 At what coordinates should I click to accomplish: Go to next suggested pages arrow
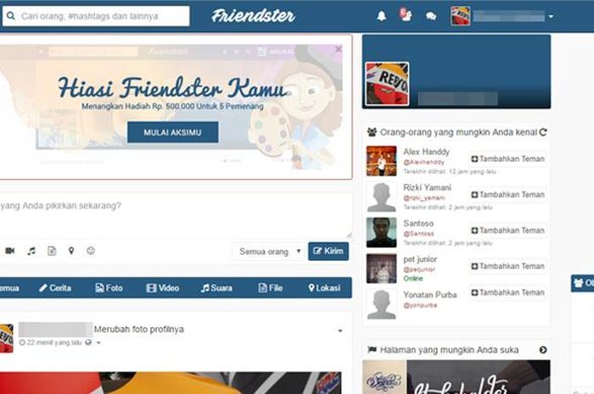[543, 350]
